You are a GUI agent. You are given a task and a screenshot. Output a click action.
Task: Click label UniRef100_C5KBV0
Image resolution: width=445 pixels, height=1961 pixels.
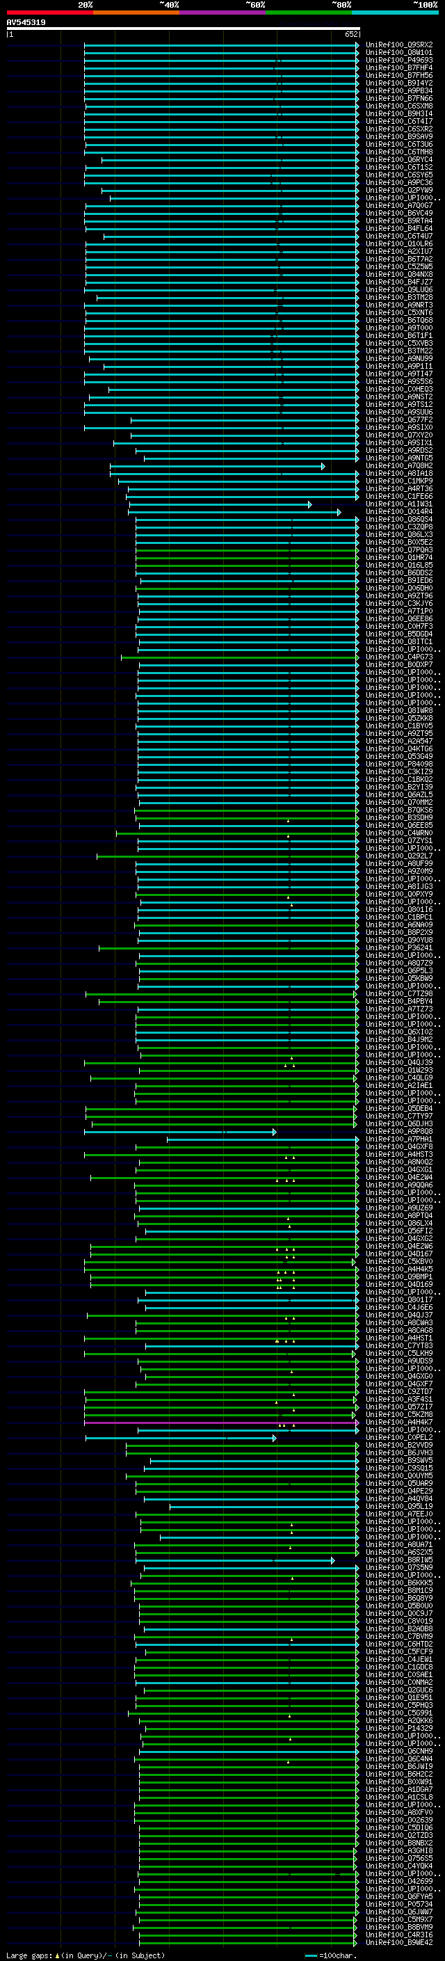pyautogui.click(x=399, y=1261)
